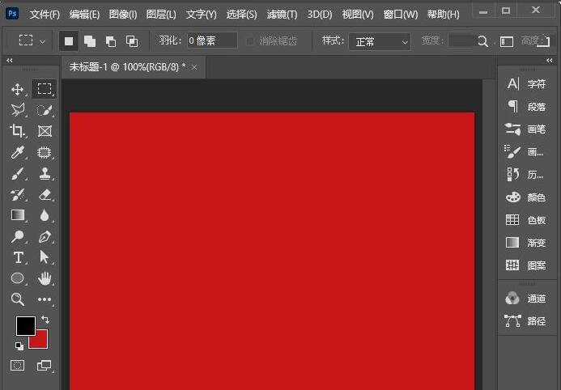The width and height of the screenshot is (561, 390).
Task: Click the black foreground color swatch
Action: coord(25,325)
